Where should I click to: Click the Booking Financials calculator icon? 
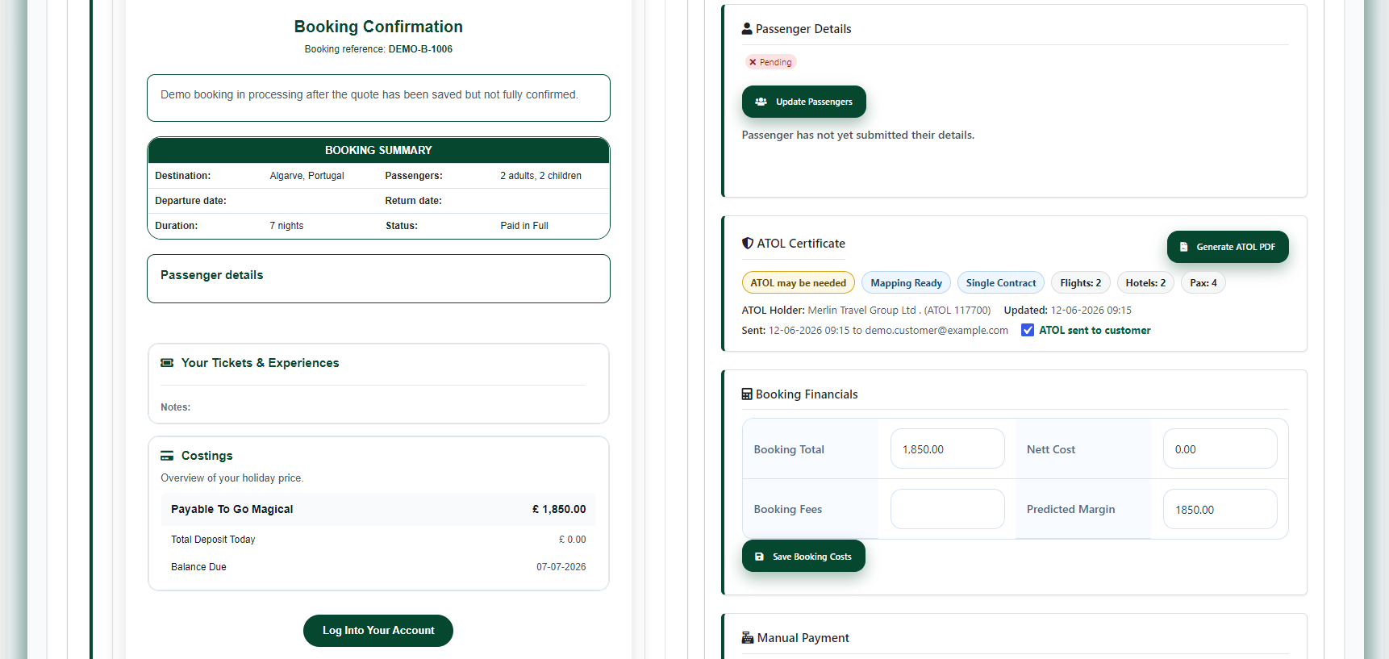point(747,394)
